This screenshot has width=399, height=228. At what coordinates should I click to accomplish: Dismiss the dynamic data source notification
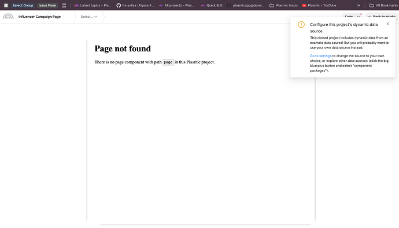tap(387, 24)
